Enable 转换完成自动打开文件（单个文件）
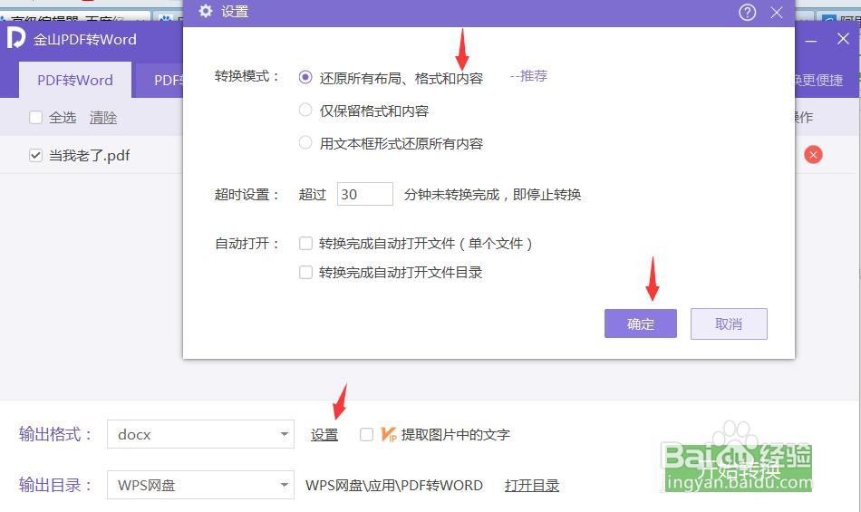The image size is (861, 512). coord(305,243)
